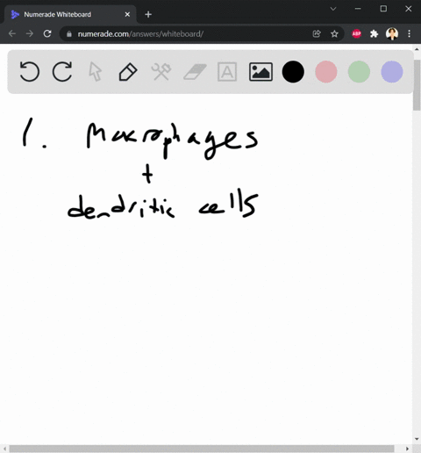Open a new browser tab
Viewport: 421px width, 453px height.
[148, 14]
